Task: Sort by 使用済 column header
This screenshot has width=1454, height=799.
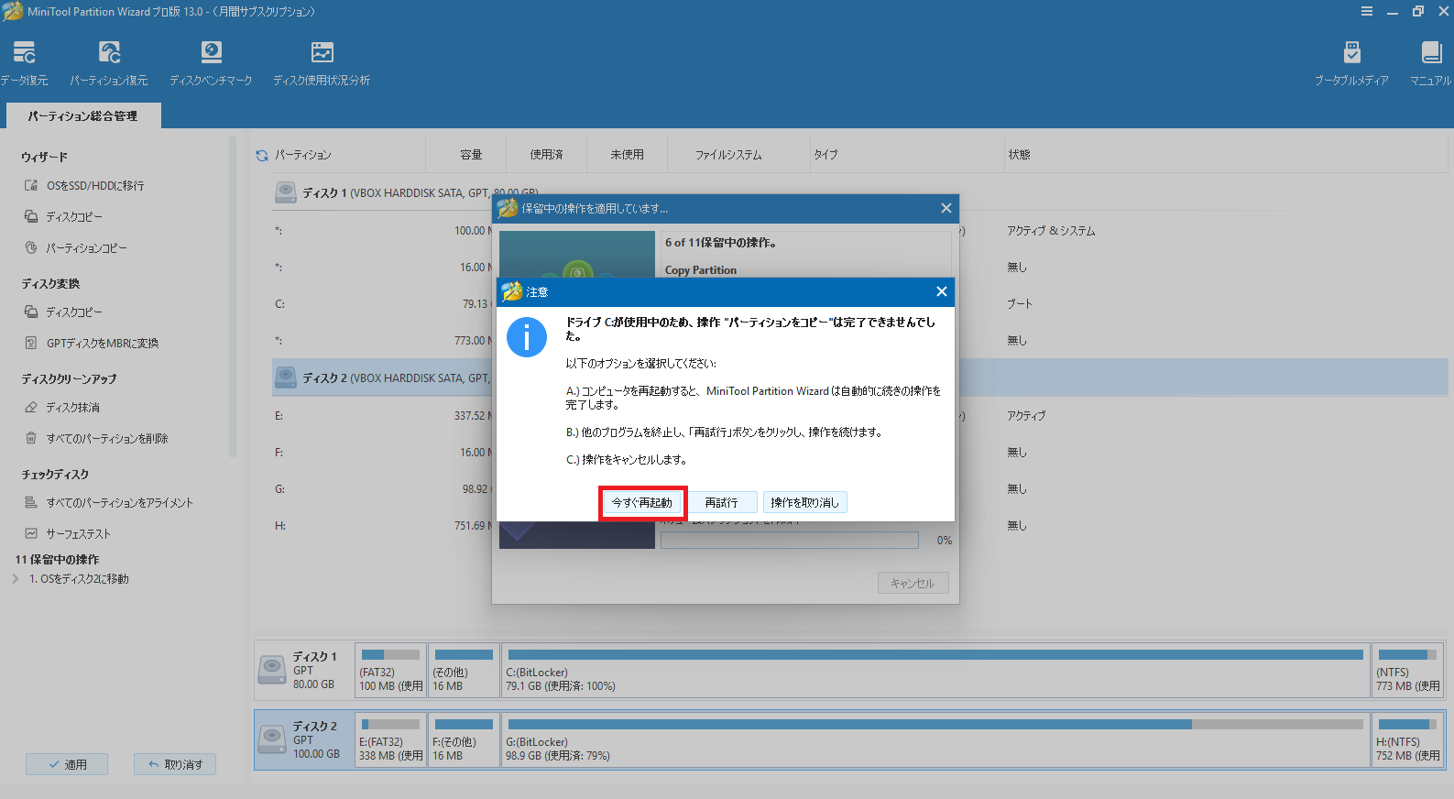Action: click(x=546, y=155)
